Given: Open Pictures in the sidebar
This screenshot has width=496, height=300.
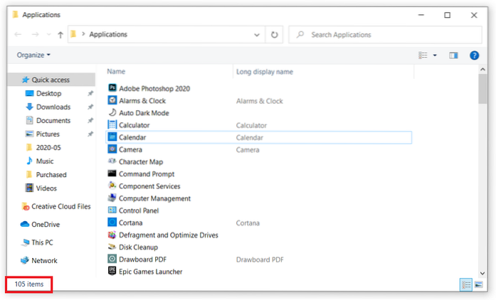Looking at the screenshot, I should (48, 134).
